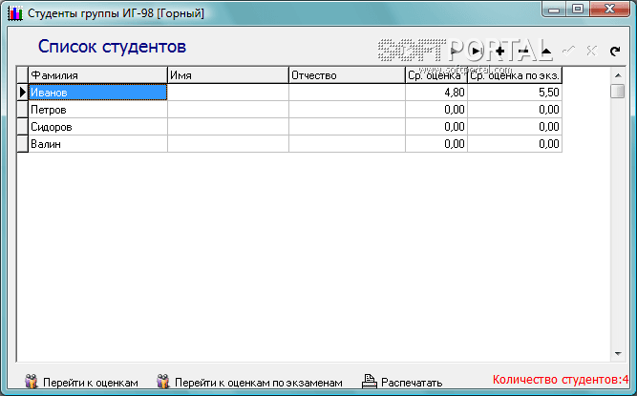Delete the current record with minus icon
This screenshot has width=637, height=396.
523,52
